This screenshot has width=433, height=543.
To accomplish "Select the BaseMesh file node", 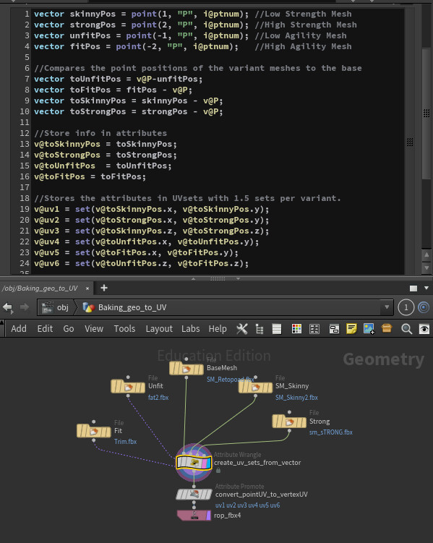I will 187,369.
